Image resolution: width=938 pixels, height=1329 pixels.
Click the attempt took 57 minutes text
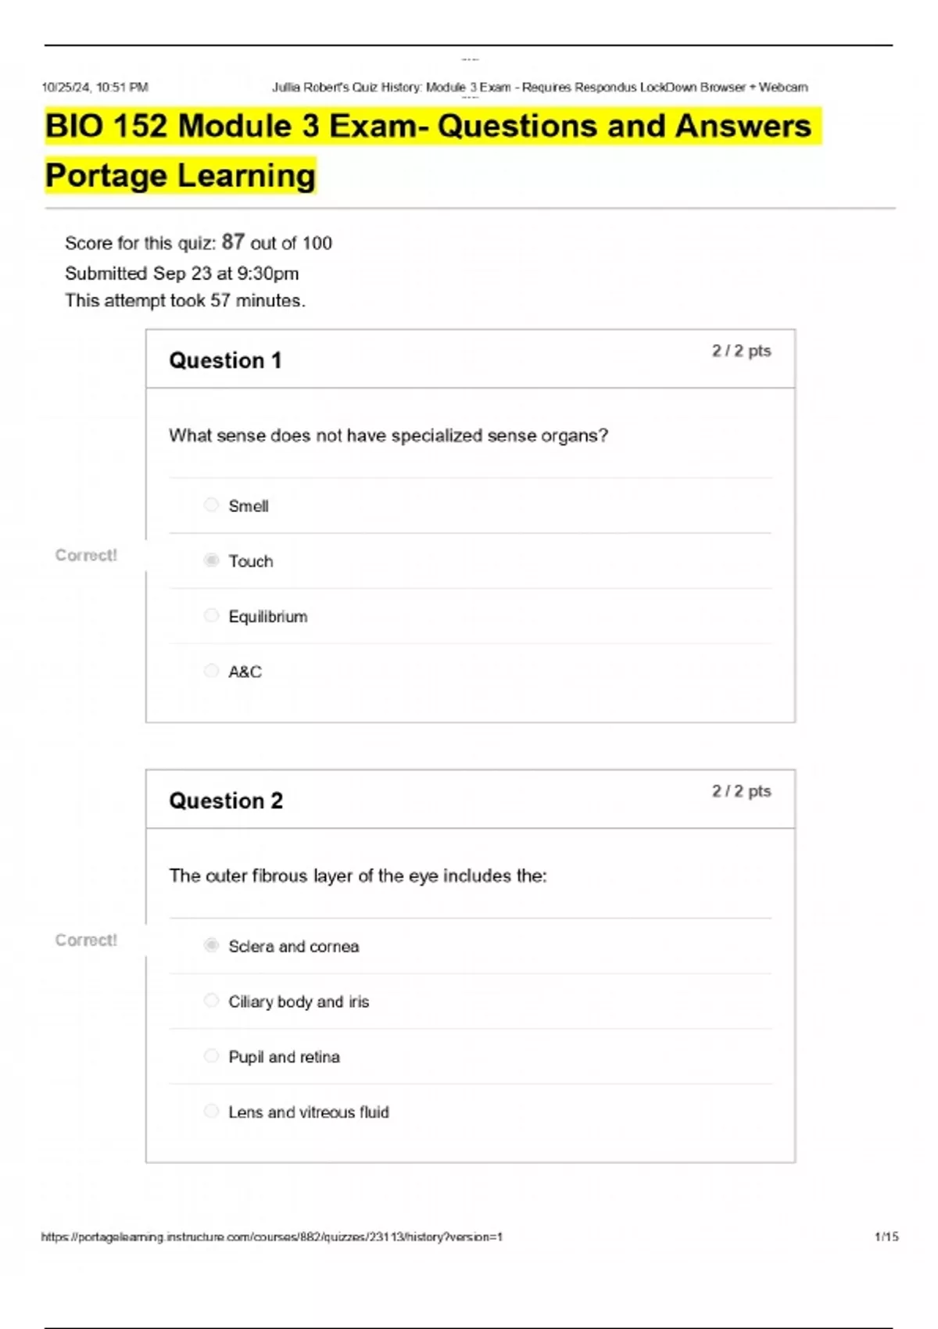[185, 301]
